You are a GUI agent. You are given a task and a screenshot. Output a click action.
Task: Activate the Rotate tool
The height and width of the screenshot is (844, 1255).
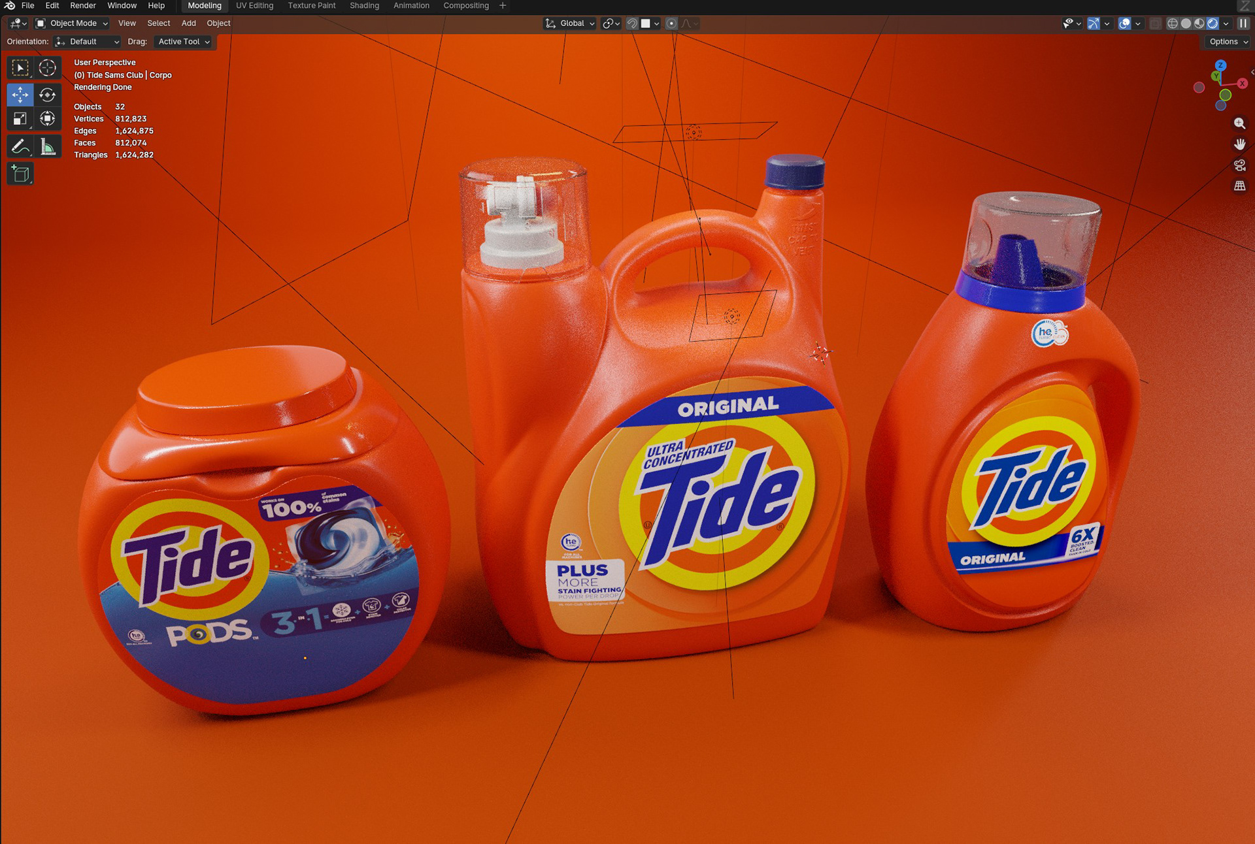click(x=47, y=95)
